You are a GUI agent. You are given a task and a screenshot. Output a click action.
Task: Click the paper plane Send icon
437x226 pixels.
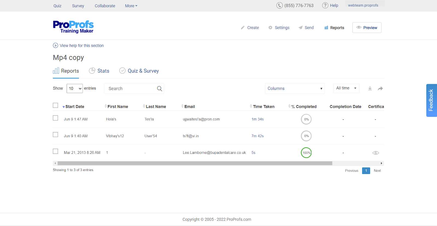pos(300,28)
